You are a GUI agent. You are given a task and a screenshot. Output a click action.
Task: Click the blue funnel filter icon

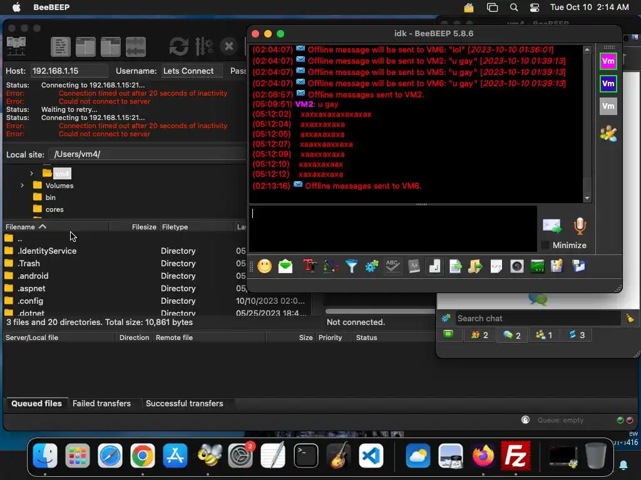[x=351, y=266]
